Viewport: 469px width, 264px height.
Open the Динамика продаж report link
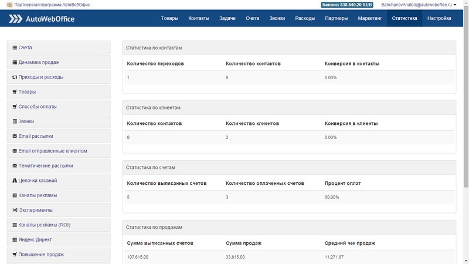(x=39, y=62)
